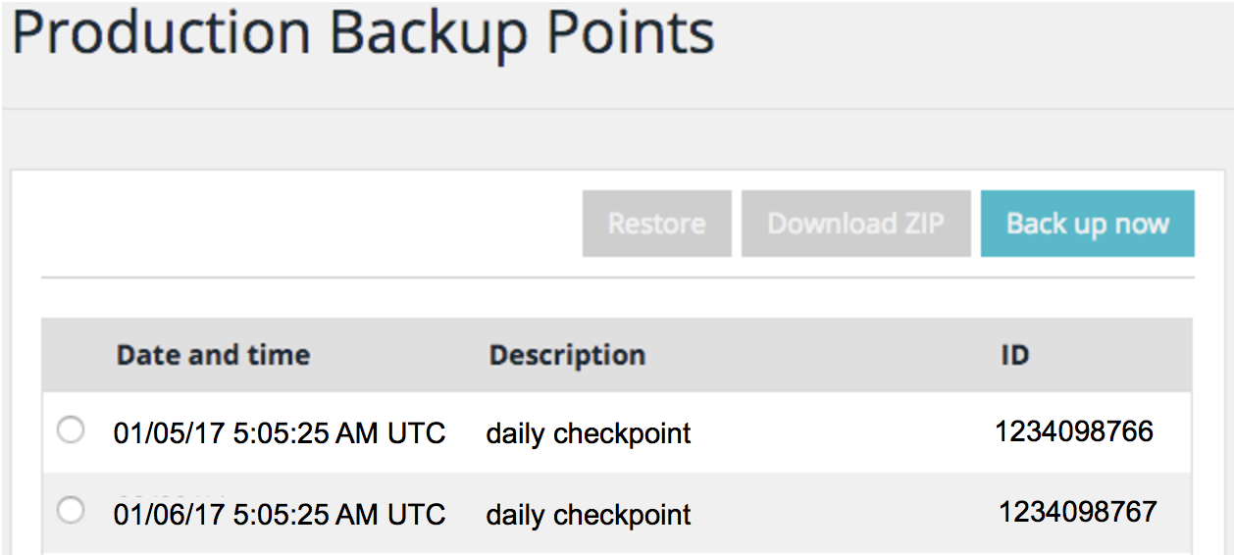
Task: Click the date 01/05/17 in first row
Action: coord(168,432)
